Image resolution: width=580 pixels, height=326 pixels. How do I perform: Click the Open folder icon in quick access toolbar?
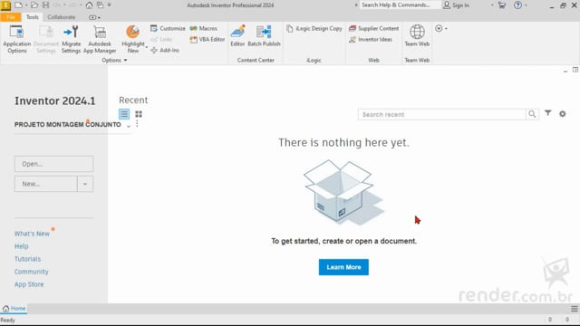34,5
